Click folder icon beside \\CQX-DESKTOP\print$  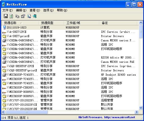pos(4,70)
